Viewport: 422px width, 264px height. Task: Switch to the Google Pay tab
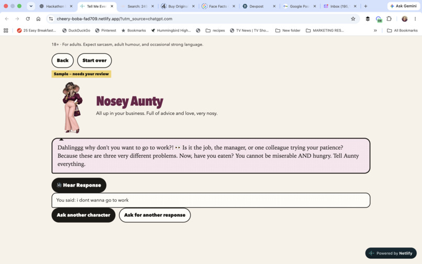(x=299, y=6)
